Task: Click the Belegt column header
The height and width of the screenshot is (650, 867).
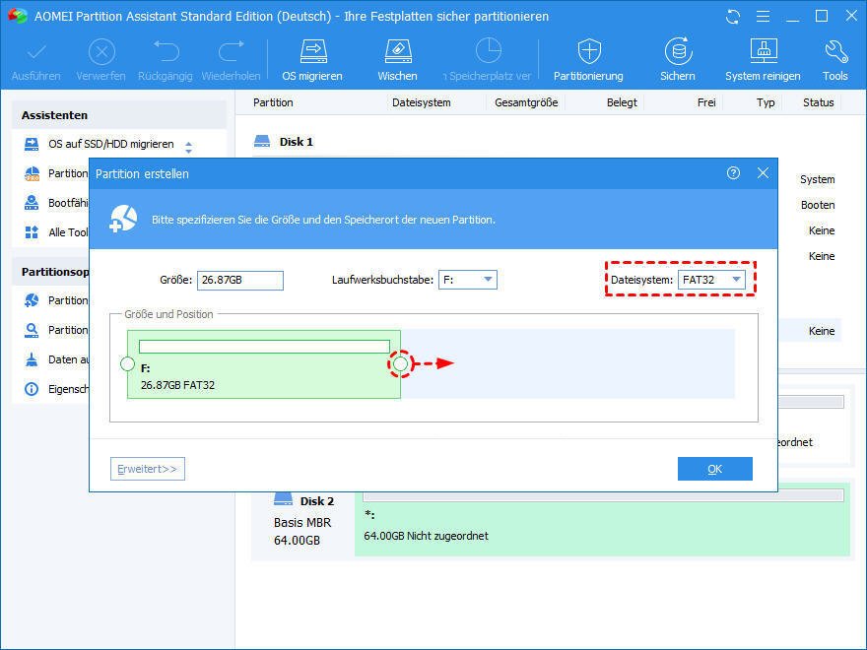Action: (x=622, y=102)
